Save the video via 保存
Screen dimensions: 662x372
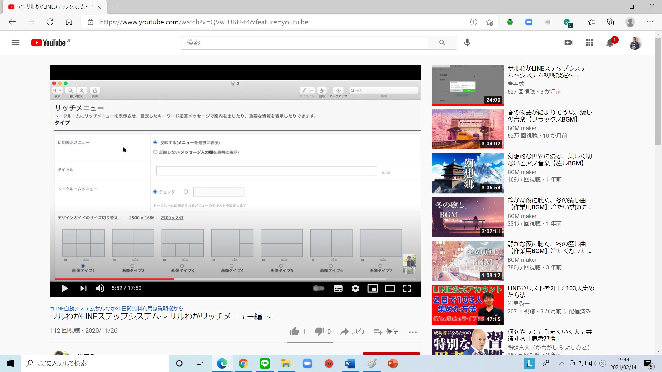tap(386, 331)
